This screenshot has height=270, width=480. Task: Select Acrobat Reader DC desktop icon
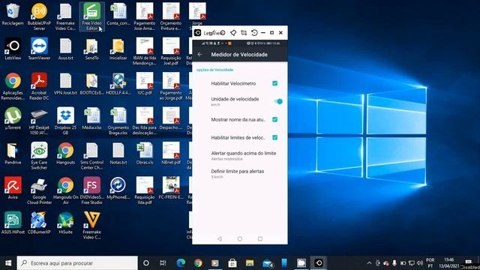[x=39, y=86]
